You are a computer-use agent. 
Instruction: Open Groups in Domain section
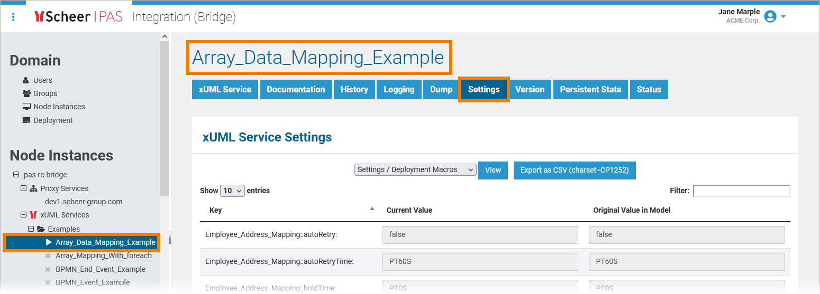point(45,93)
